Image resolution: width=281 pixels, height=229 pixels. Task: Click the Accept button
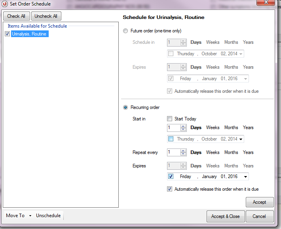coord(260,202)
